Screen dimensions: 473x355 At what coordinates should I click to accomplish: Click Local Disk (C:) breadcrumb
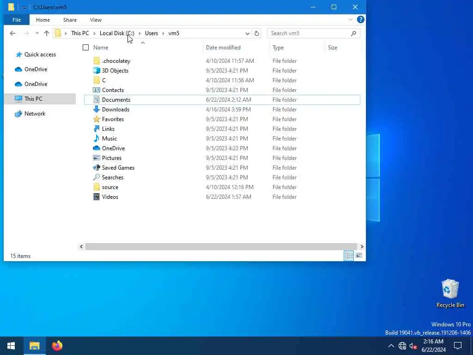pos(117,33)
